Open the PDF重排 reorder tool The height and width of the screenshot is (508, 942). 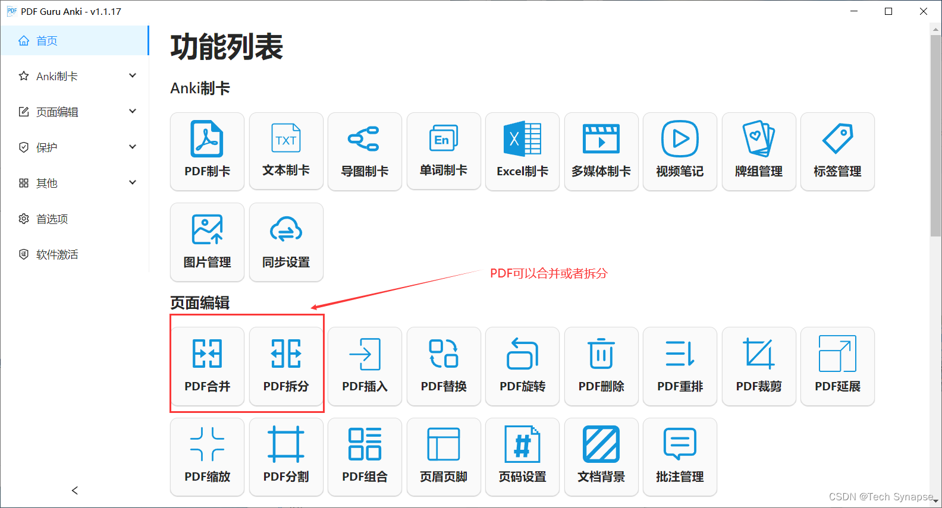(x=680, y=366)
